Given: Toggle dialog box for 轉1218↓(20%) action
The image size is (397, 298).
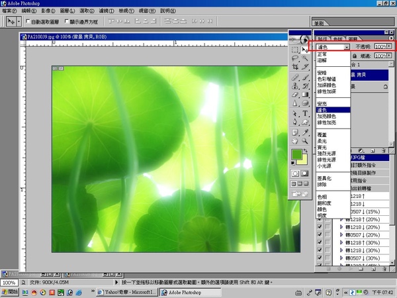Looking at the screenshot, I should pos(328,226).
